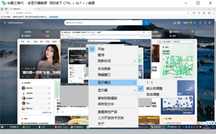Open the notification bell with red badge
Screen dimensions: 216x134
205,23
